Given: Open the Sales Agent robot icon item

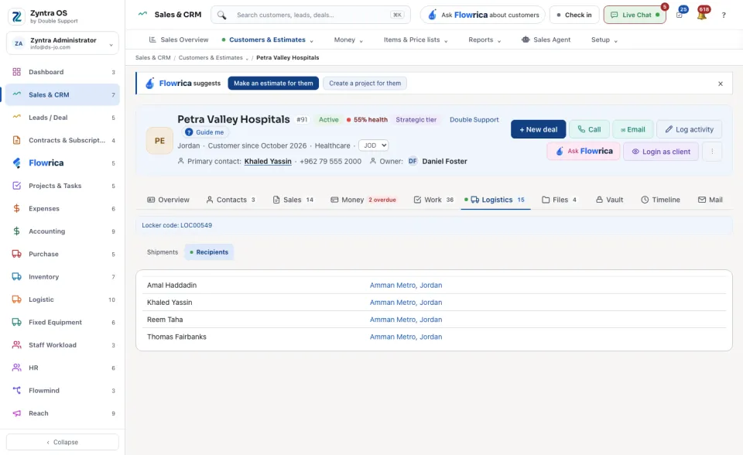Looking at the screenshot, I should click(x=526, y=39).
